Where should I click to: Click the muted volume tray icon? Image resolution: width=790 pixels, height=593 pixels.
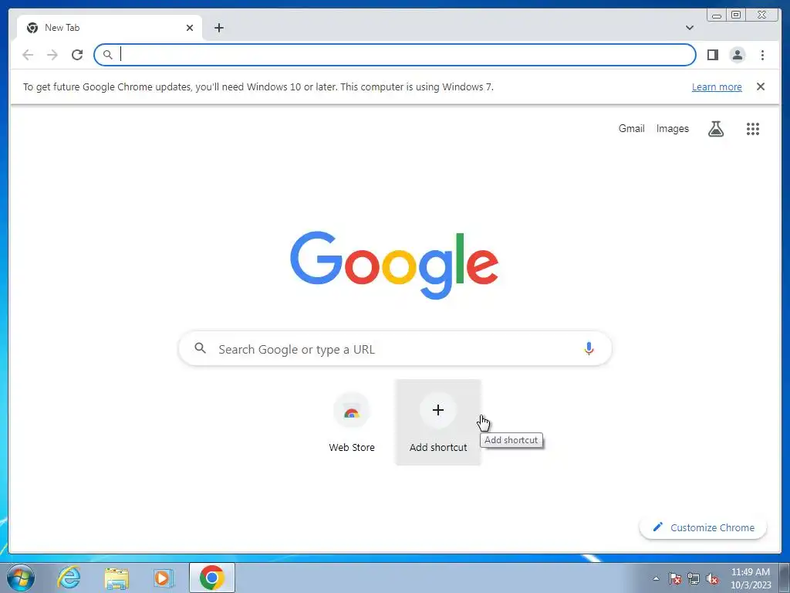(712, 578)
